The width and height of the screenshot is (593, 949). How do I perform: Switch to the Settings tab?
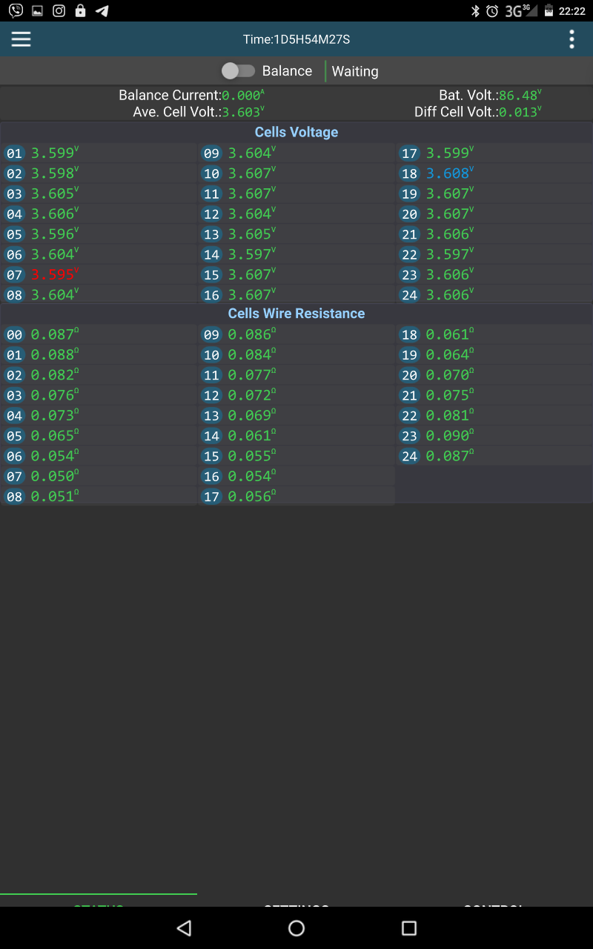pyautogui.click(x=296, y=903)
